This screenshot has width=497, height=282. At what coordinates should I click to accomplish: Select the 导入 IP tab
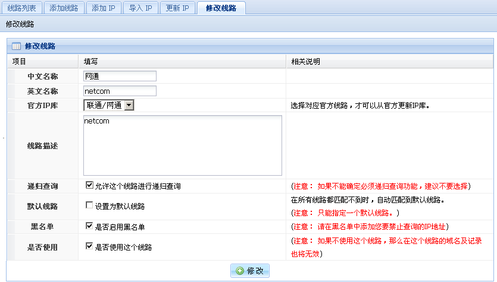point(140,8)
